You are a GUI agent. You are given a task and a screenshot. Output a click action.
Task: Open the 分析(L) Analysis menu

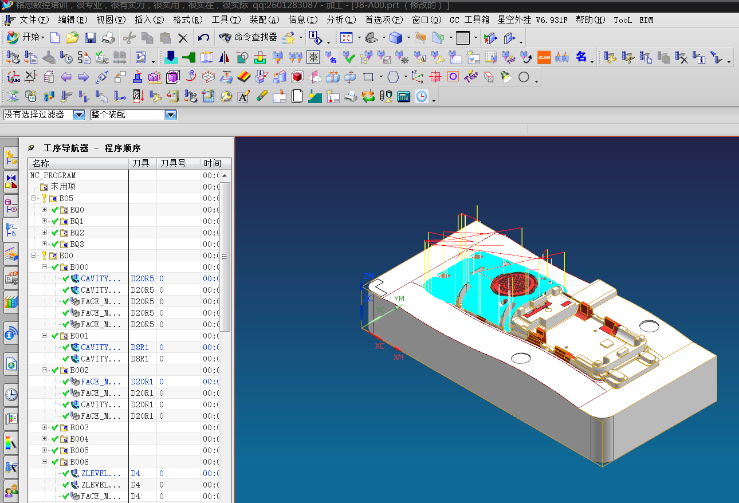click(x=341, y=19)
